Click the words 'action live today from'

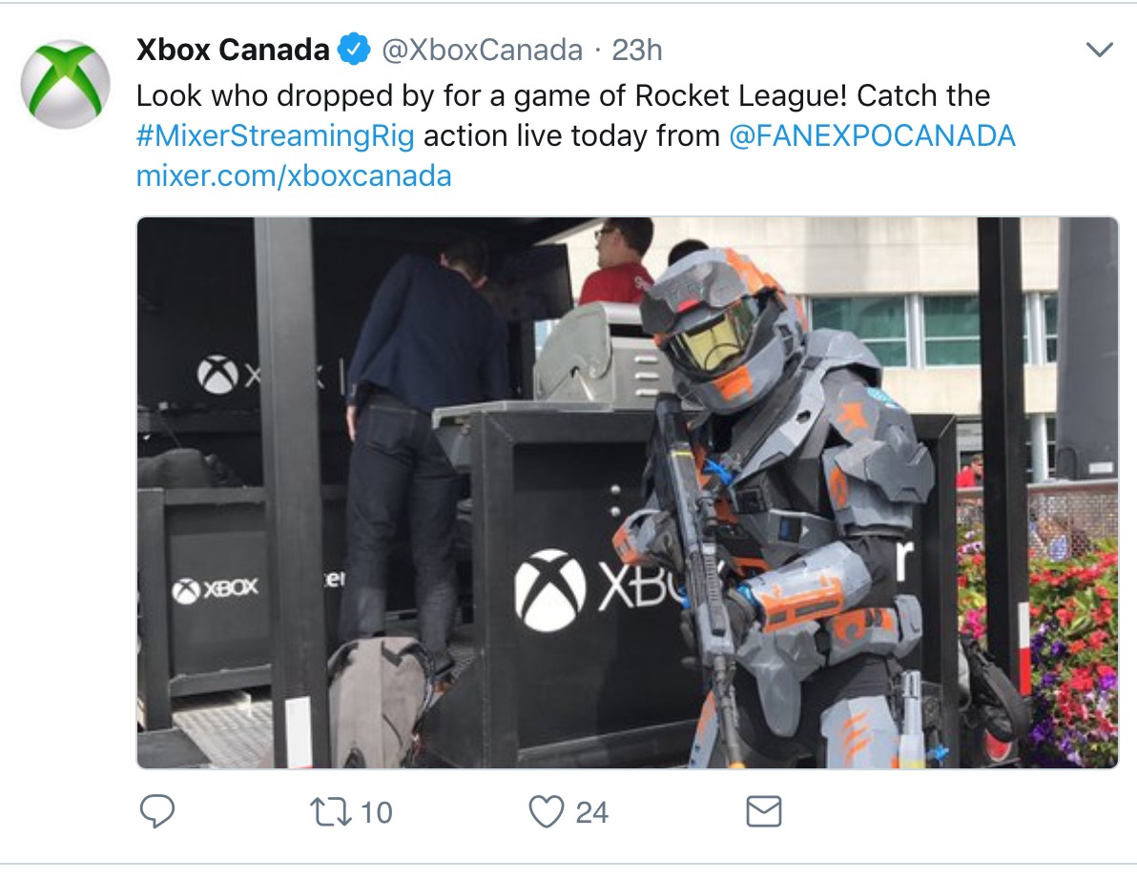pos(571,136)
